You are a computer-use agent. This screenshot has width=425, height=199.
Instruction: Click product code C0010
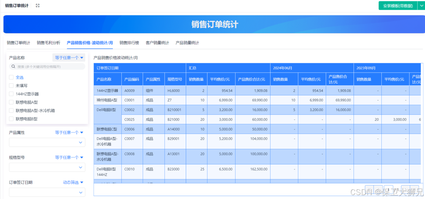click(132, 172)
